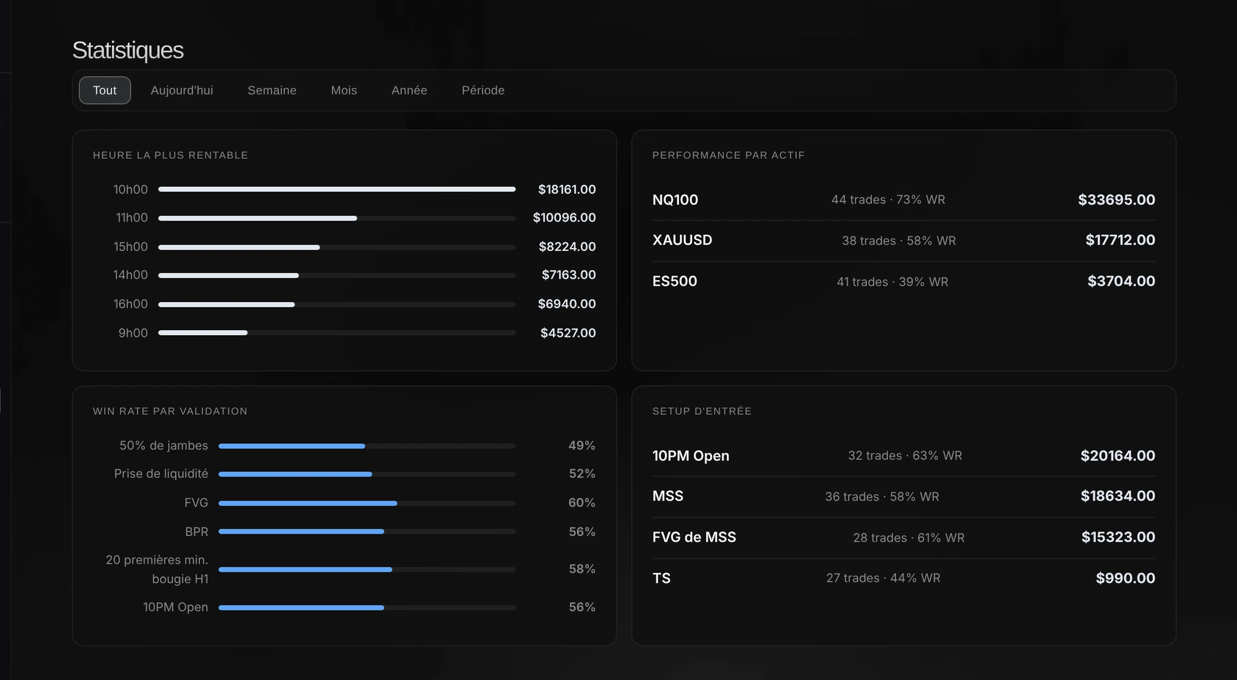
Task: Click the 11h00 profit bar
Action: [337, 218]
